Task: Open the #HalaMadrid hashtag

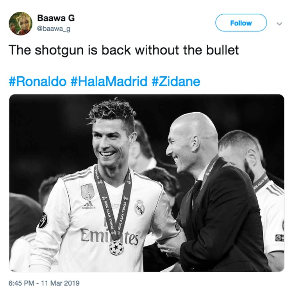Action: tap(109, 81)
